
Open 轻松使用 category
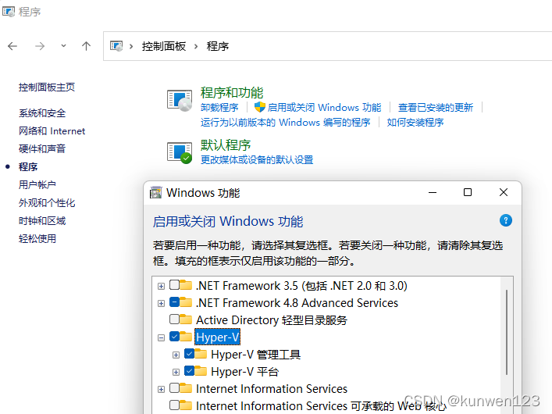click(x=37, y=238)
